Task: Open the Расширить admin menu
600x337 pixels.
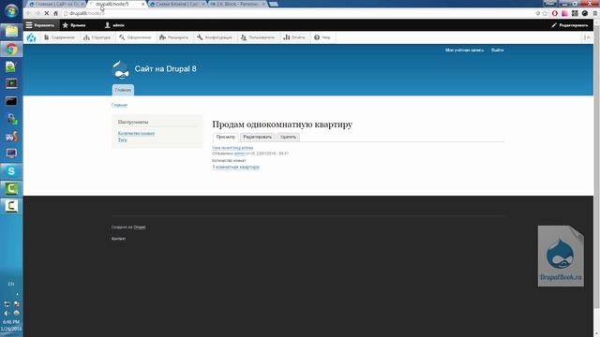Action: 173,37
